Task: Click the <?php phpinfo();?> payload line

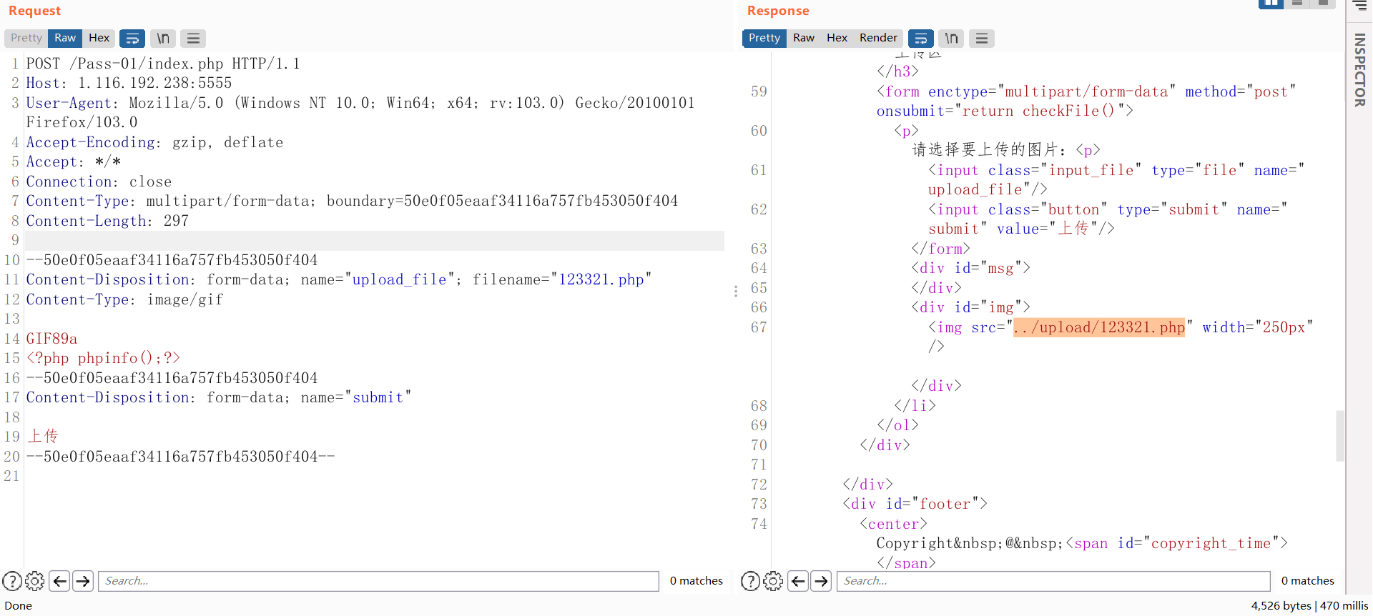Action: tap(103, 358)
